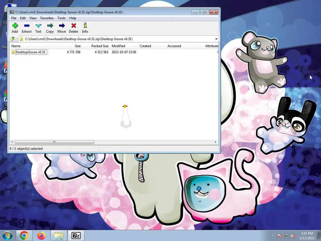321x241 pixels.
Task: Click the horizontal scrollbar thumb
Action: pyautogui.click(x=54, y=142)
